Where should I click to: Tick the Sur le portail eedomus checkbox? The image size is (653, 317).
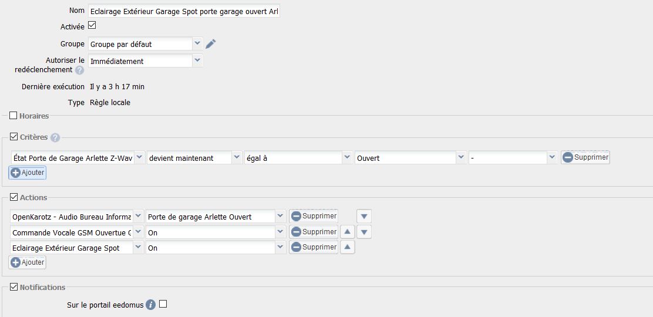163,304
